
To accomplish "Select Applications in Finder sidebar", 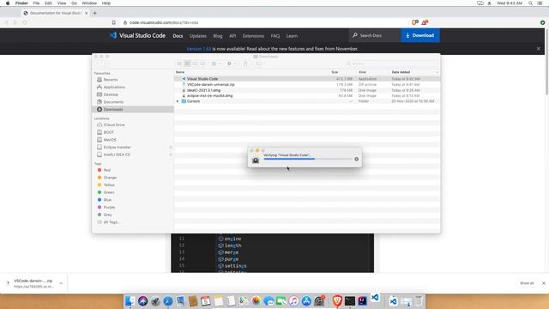I will pos(114,87).
